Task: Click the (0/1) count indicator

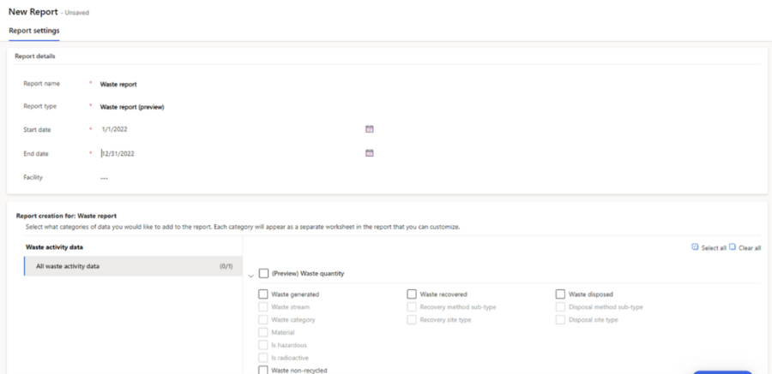Action: [226, 266]
